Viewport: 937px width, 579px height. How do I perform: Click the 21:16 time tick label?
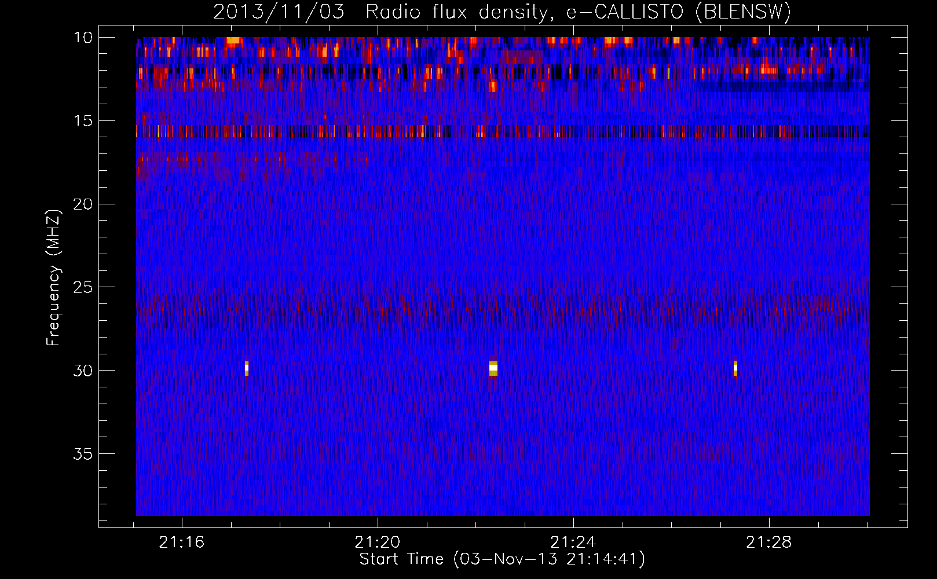[182, 543]
